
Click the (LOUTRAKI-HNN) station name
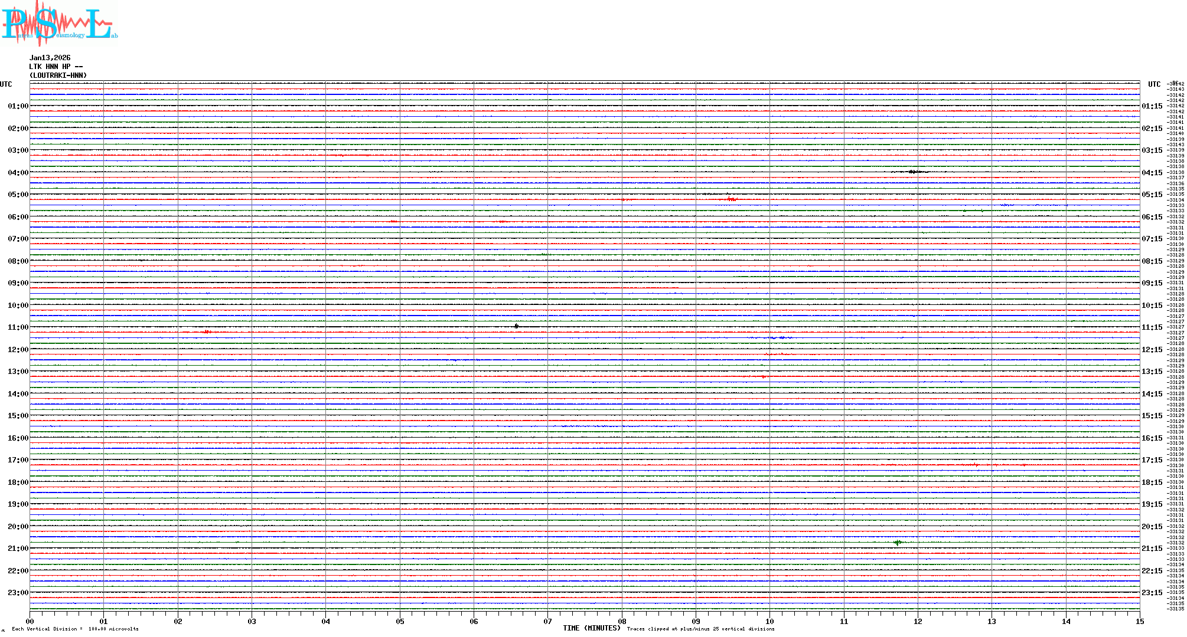58,75
